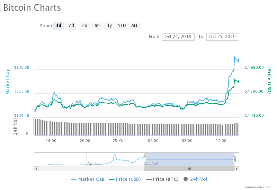
Task: Click the $7,440.00 price axis label
Action: pyautogui.click(x=254, y=115)
